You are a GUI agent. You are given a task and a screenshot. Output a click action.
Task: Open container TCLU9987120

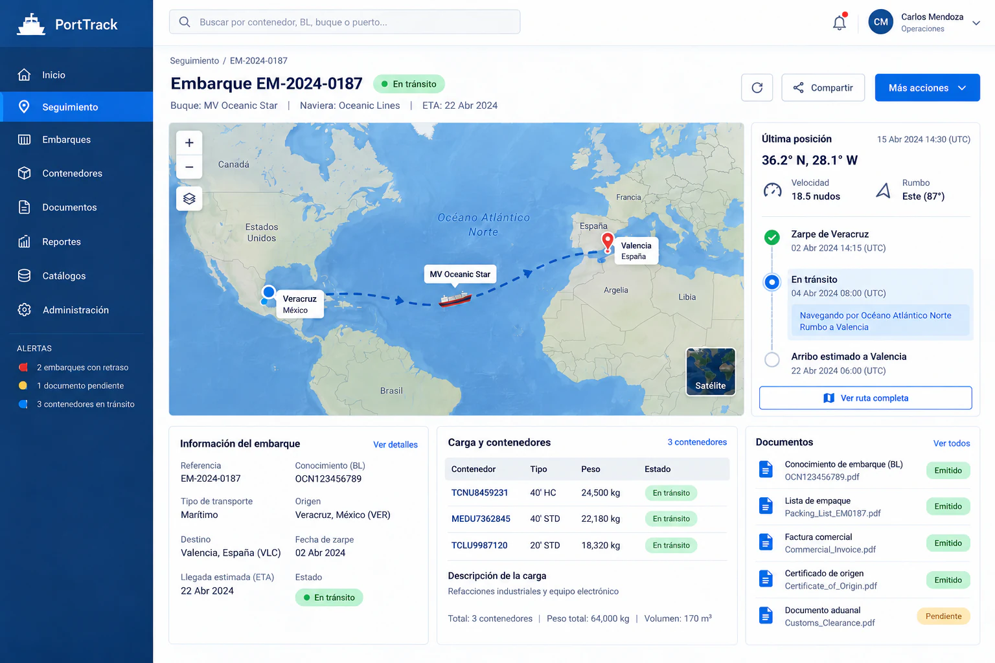[x=479, y=545]
